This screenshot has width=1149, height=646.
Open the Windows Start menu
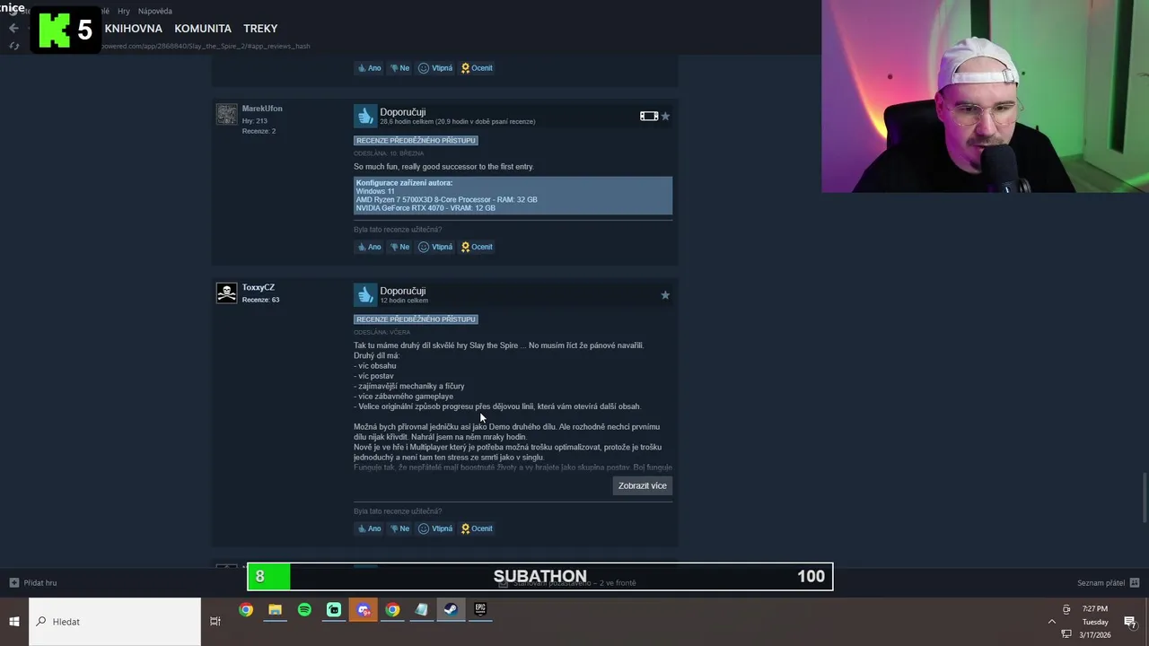14,621
